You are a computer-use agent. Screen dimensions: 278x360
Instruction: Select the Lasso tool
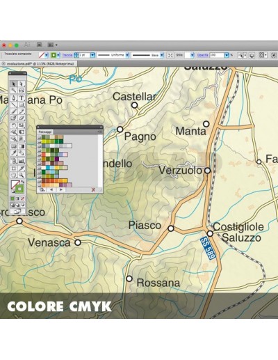[x=22, y=91]
